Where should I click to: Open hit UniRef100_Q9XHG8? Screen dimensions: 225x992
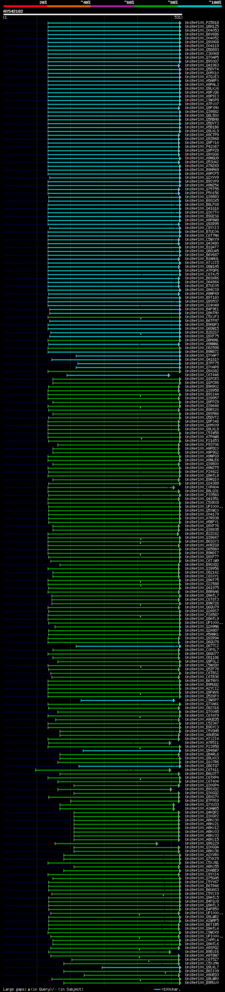pyautogui.click(x=202, y=42)
